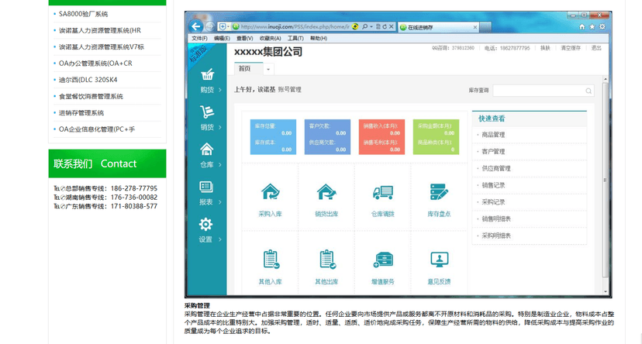Click the 退出 link
Image resolution: width=642 pixels, height=344 pixels.
click(596, 48)
